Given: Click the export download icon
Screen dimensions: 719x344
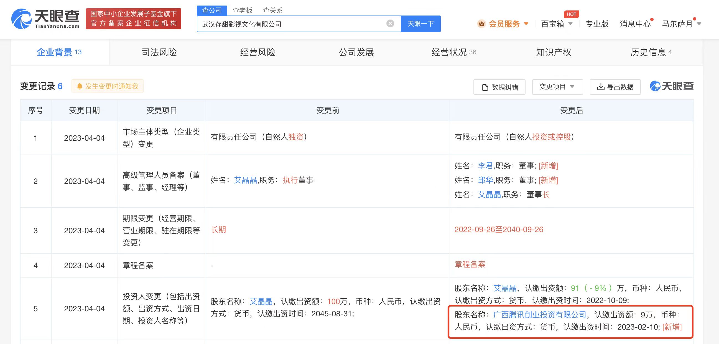Looking at the screenshot, I should 600,87.
